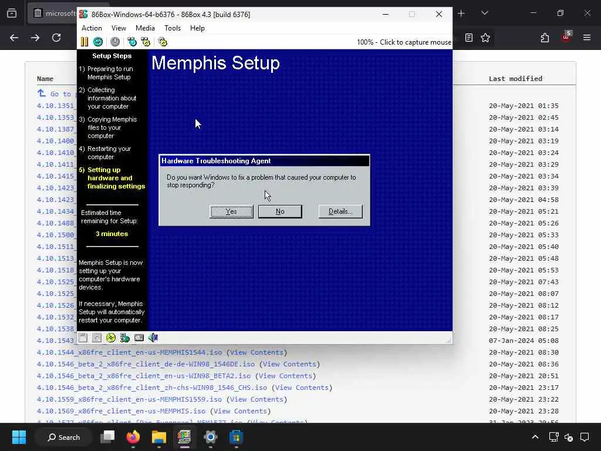Viewport: 601px width, 451px height.
Task: Bookmark the page with the star icon
Action: pyautogui.click(x=485, y=38)
